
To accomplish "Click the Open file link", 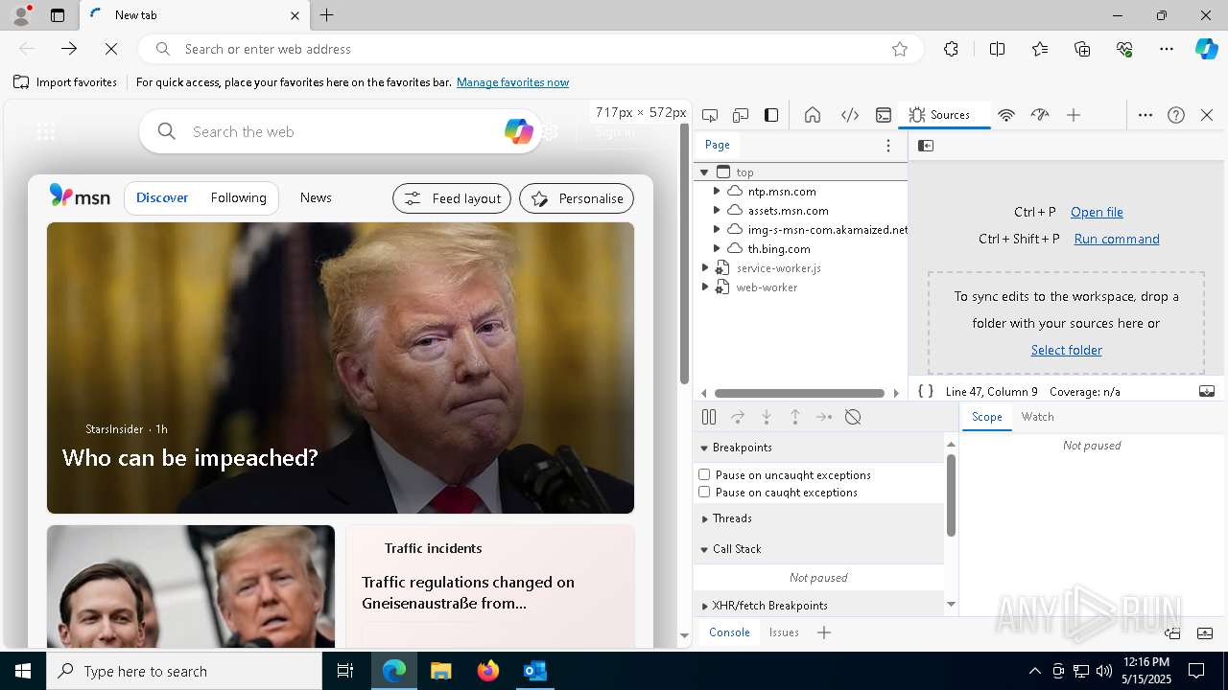I will [x=1097, y=212].
